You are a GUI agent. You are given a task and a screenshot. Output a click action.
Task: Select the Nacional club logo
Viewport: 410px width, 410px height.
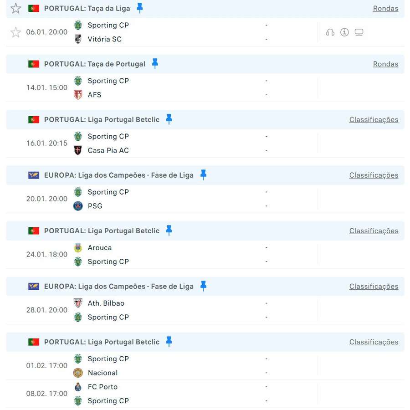(x=78, y=373)
